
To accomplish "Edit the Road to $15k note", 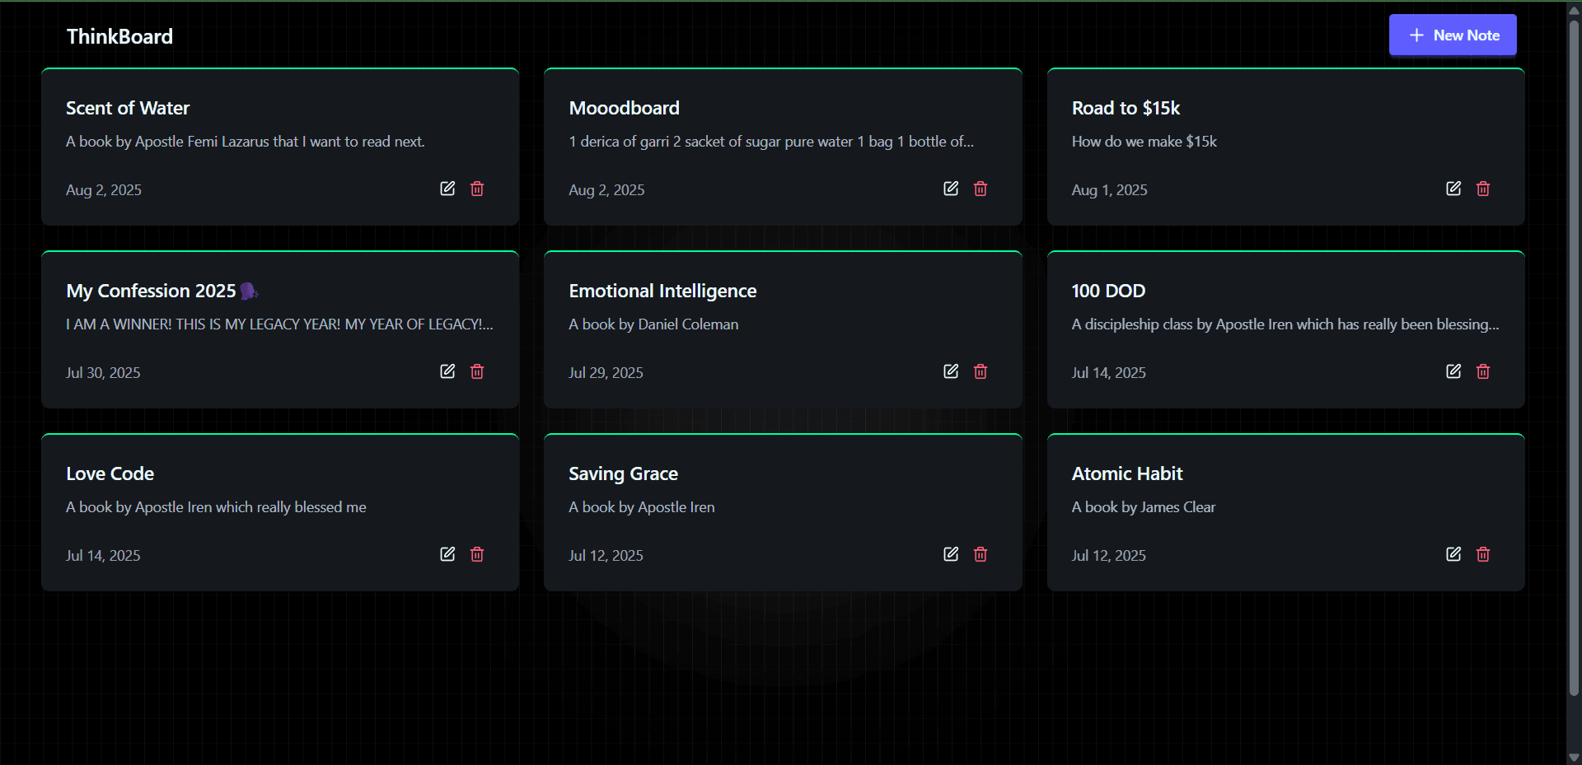I will tap(1453, 189).
